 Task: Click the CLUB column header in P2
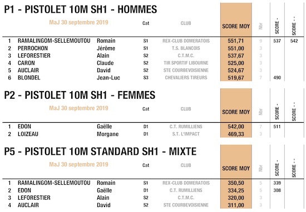coord(186,109)
